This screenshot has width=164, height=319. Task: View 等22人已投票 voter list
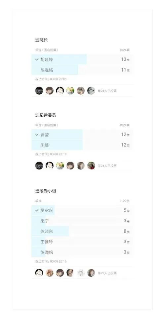pyautogui.click(x=107, y=273)
